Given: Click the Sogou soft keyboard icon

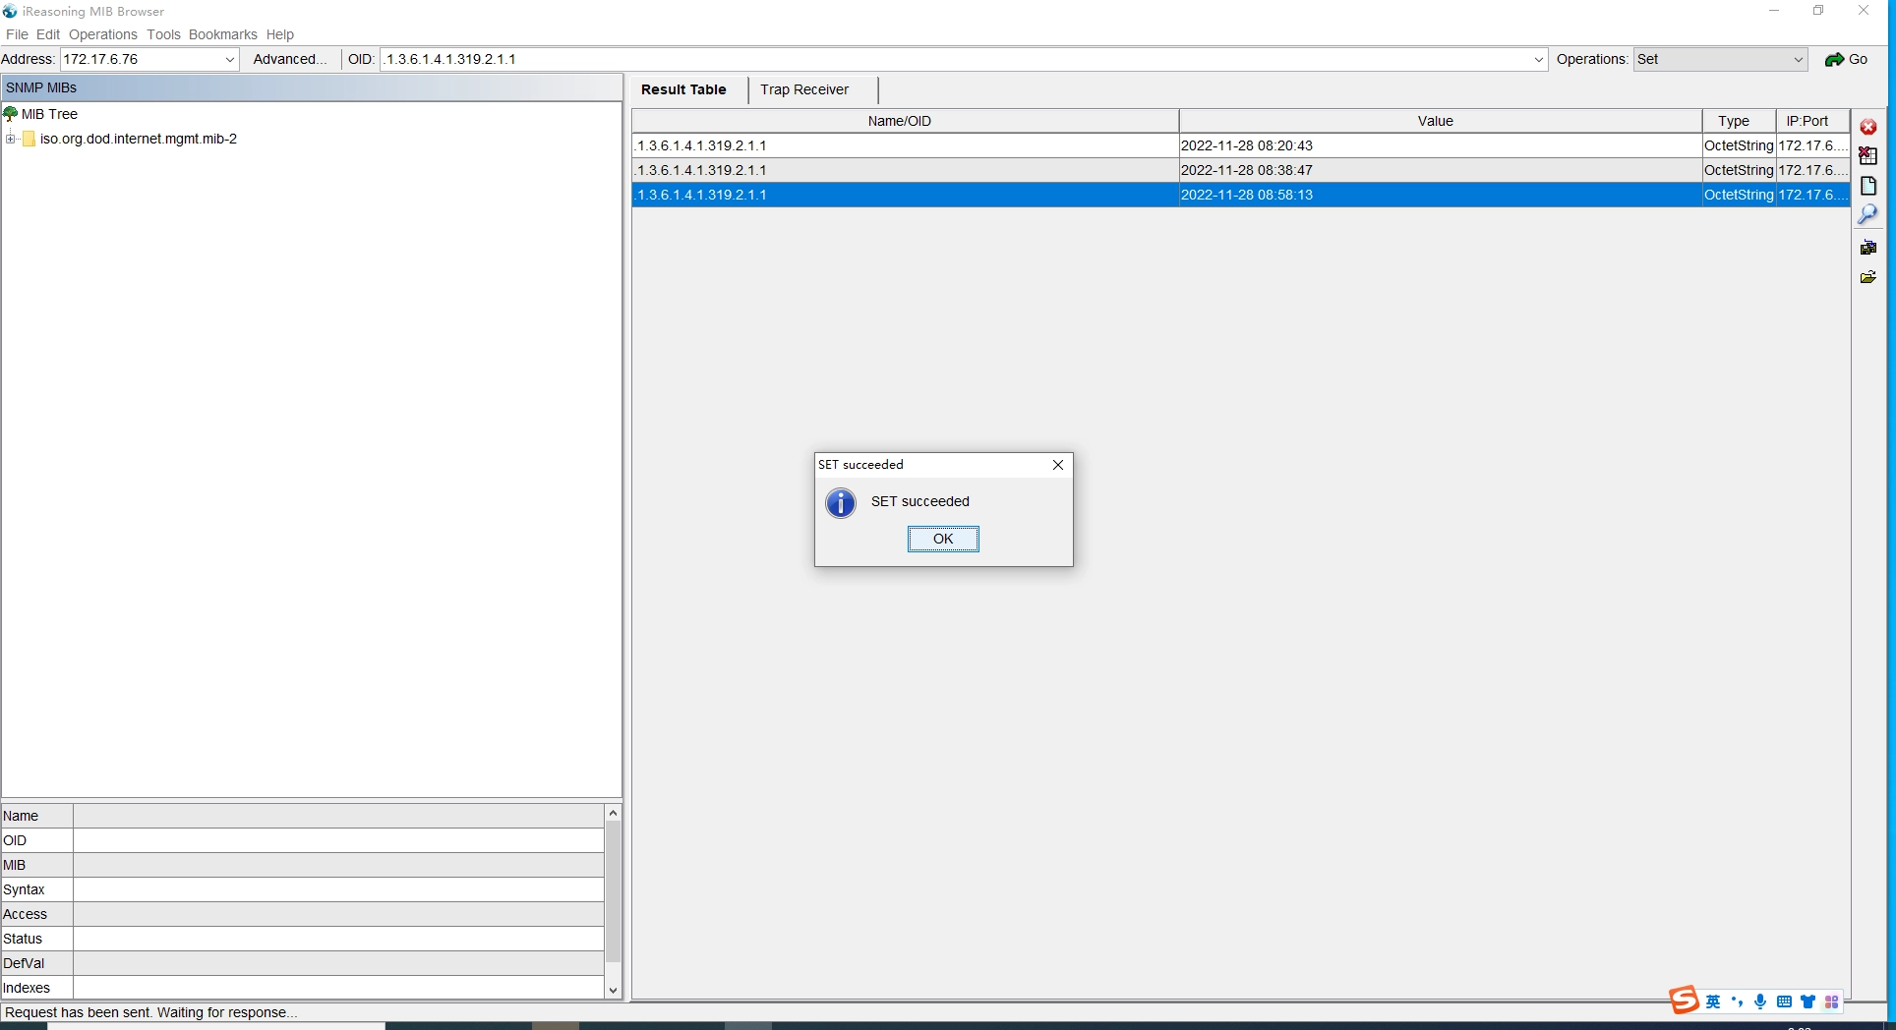Looking at the screenshot, I should (1784, 1001).
